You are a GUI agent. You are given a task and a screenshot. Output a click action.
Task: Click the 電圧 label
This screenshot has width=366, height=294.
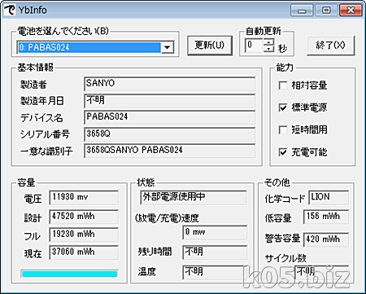[33, 199]
